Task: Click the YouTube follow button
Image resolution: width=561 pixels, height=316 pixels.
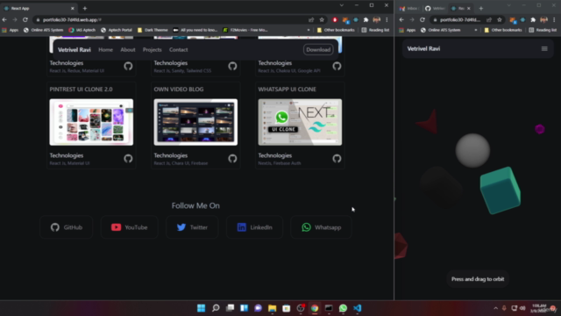Action: pos(129,227)
